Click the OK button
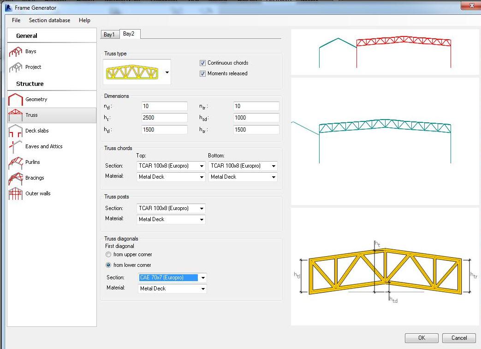 point(422,338)
